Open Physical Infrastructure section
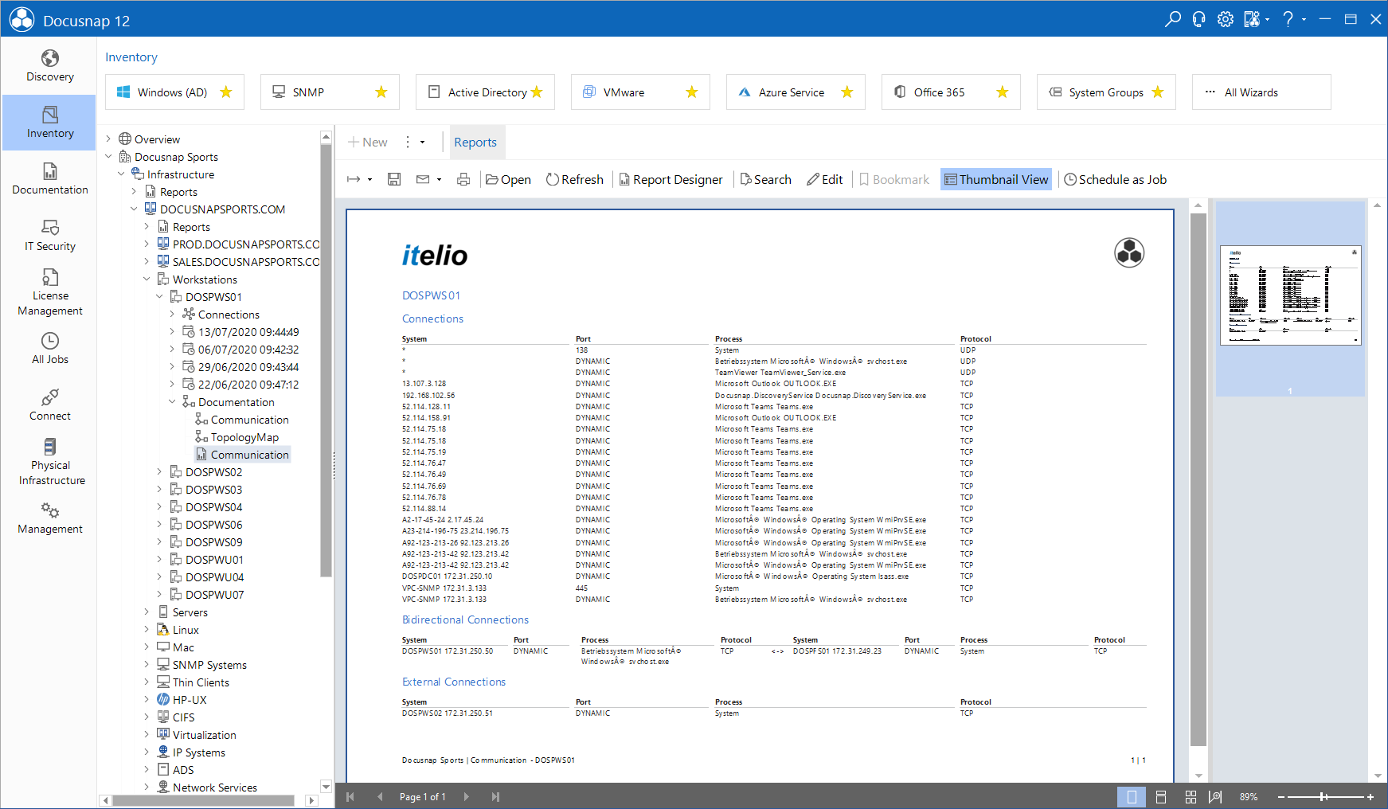 coord(49,462)
